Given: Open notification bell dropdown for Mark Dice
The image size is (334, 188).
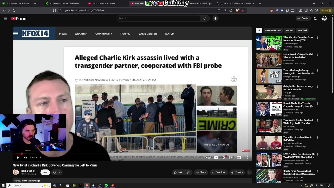Looking at the screenshot, I should [56, 172].
